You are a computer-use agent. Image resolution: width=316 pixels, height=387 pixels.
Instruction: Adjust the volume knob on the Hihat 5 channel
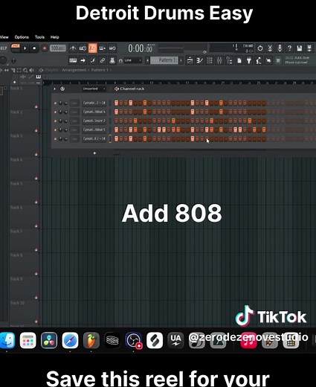65,129
